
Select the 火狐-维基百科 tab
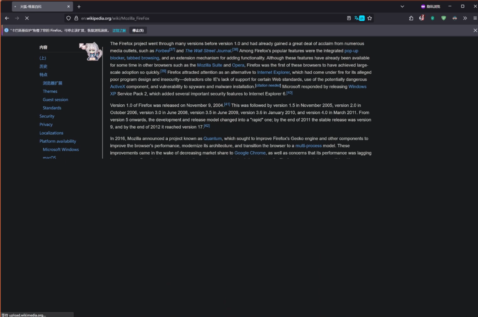click(42, 7)
